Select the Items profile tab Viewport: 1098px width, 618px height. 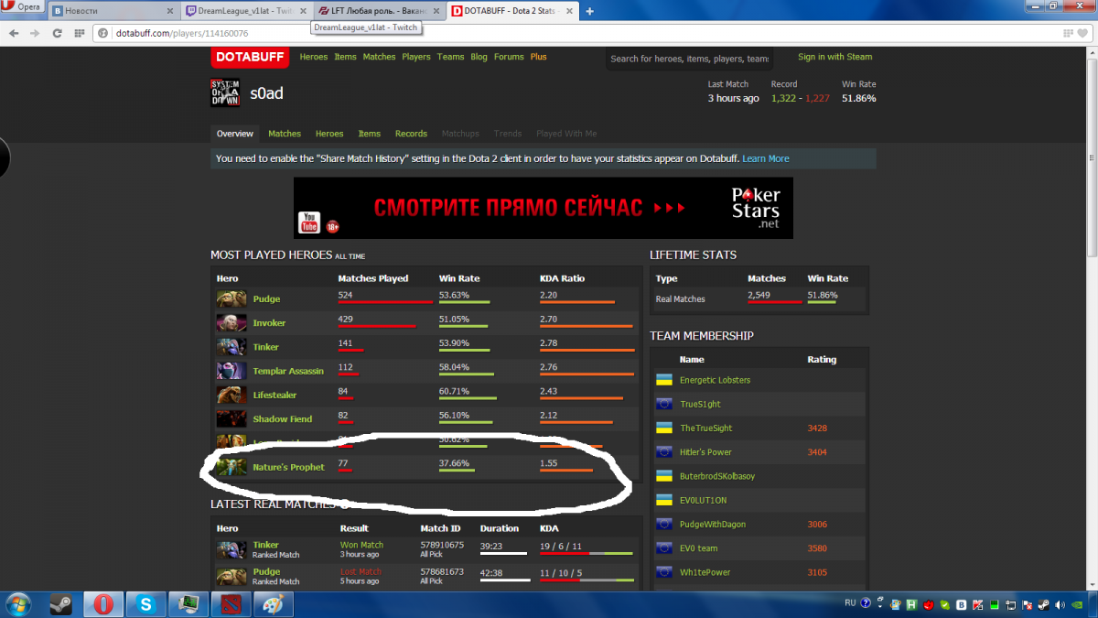coord(369,134)
